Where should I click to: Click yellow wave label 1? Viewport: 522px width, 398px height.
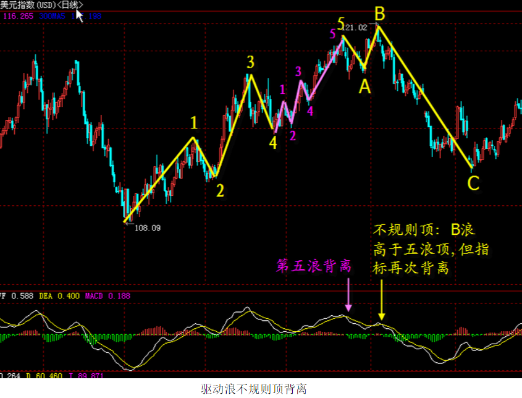194,123
